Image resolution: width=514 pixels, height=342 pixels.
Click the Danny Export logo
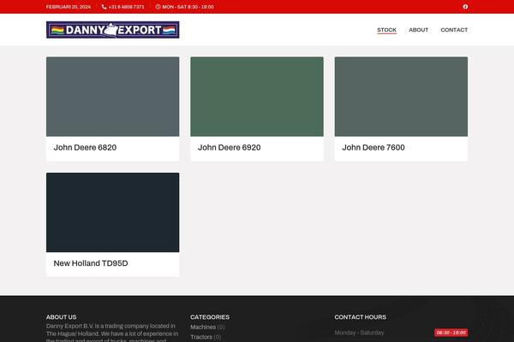113,30
